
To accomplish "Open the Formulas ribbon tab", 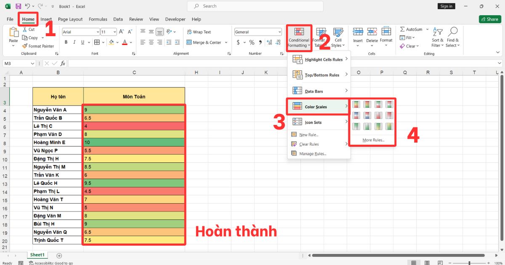I will click(98, 19).
